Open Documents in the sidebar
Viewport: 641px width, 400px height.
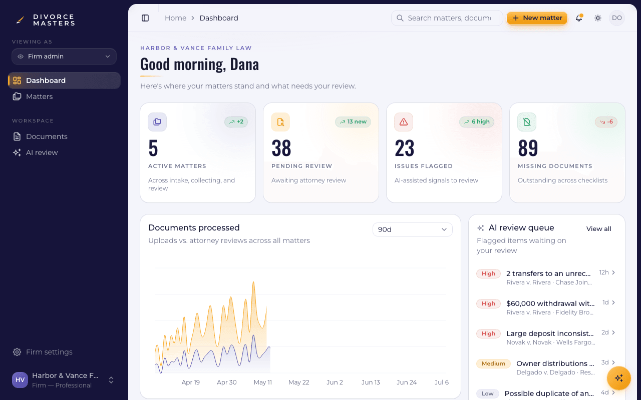(x=64, y=136)
